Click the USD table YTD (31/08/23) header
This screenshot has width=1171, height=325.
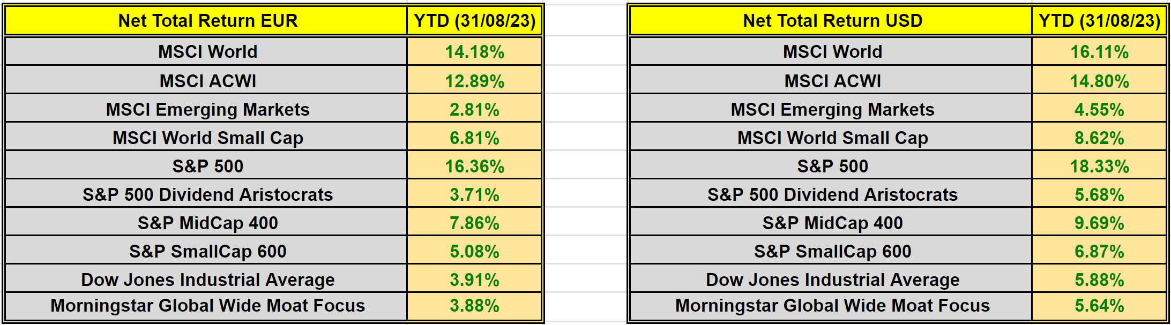pos(1099,21)
